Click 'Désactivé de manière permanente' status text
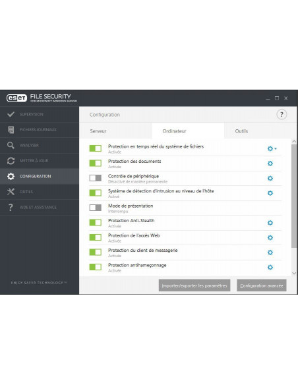Screen dimensions: 298x385 point(138,182)
